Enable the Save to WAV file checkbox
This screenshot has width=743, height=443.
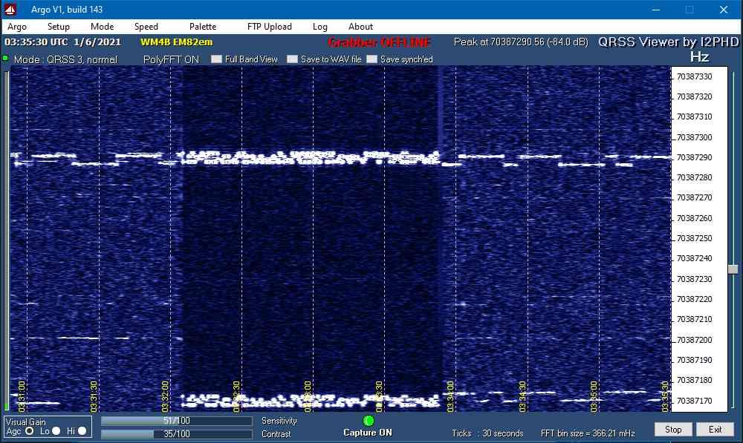pyautogui.click(x=292, y=59)
